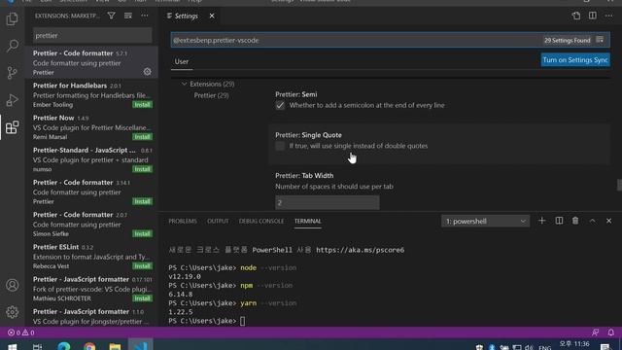622x350 pixels.
Task: Click the taskbar clock showing 11:36
Action: tap(573, 345)
